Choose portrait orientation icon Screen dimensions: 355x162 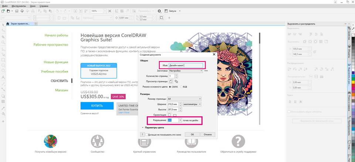tap(170, 115)
